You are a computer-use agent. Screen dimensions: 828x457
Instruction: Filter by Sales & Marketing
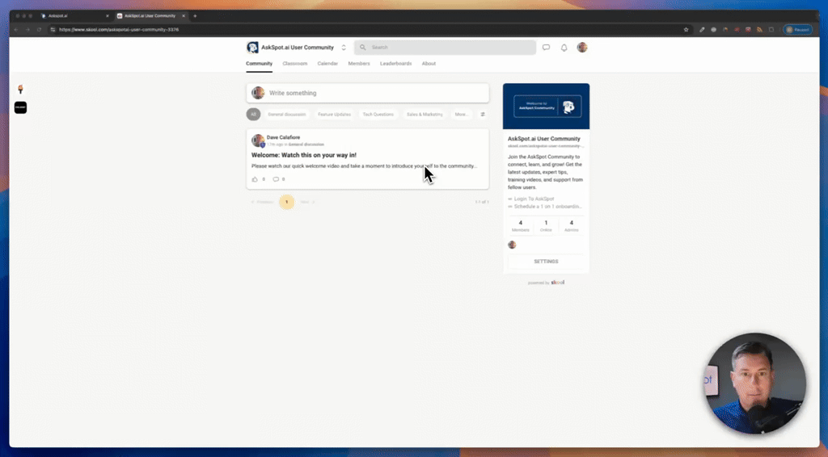coord(425,115)
